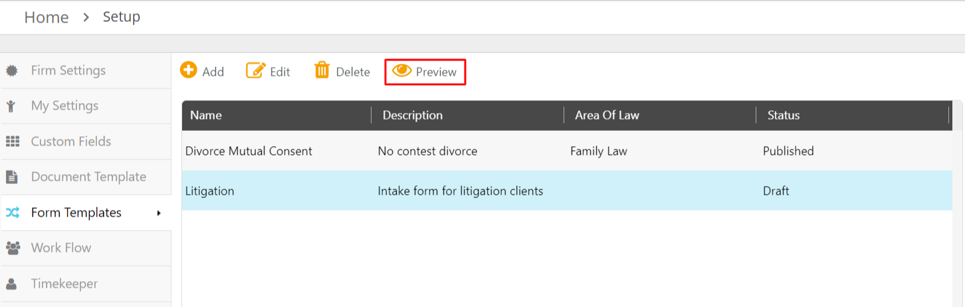965x307 pixels.
Task: Expand the Form Templates submenu arrow
Action: [x=159, y=213]
